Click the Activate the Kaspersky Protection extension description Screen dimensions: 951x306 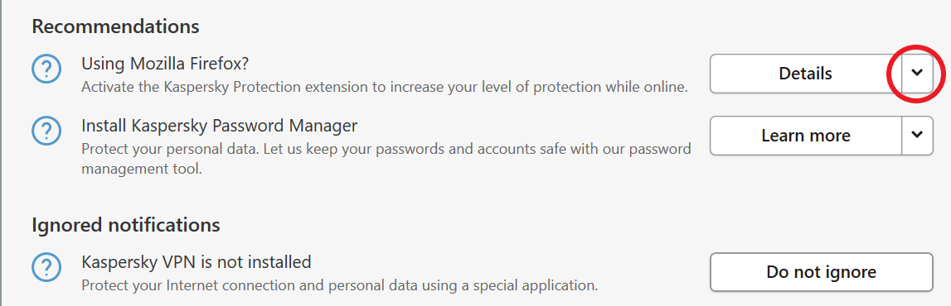[x=385, y=87]
